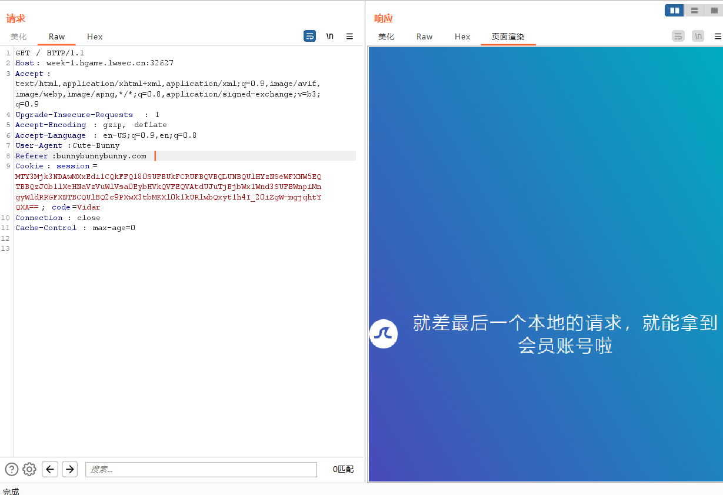Viewport: 723px width, 495px height.
Task: Click the next match forward arrow
Action: (x=69, y=469)
